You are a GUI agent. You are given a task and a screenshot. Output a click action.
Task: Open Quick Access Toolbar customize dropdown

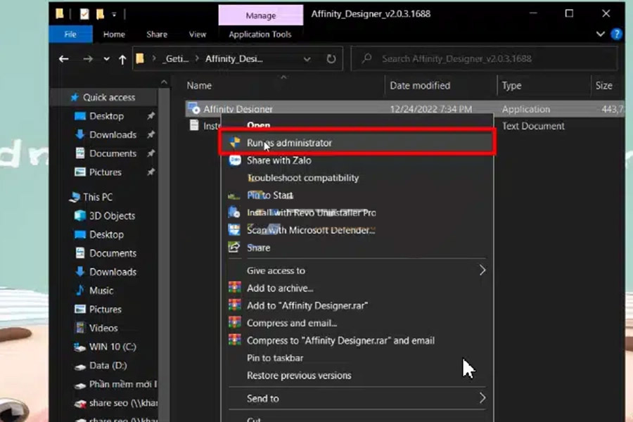click(x=114, y=15)
